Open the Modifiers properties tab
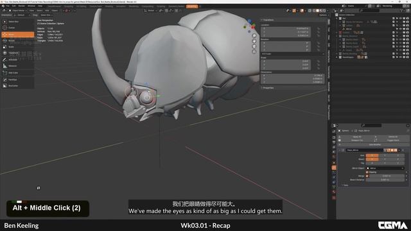This screenshot has height=231, width=411. coord(334,167)
